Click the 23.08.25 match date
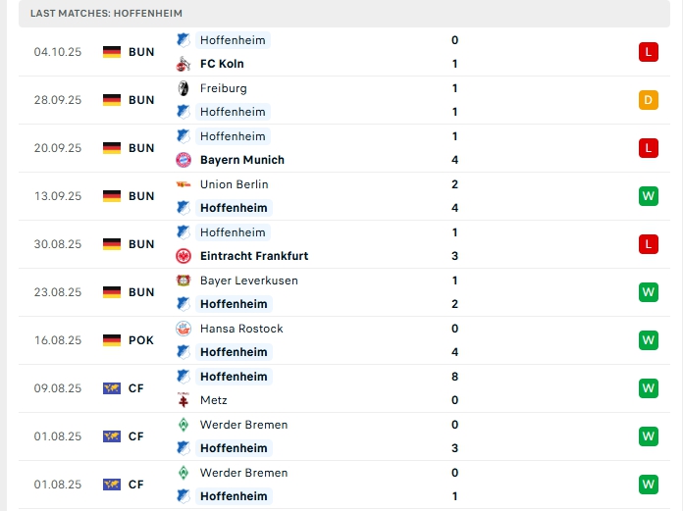Viewport: 683px width, 511px height. [x=57, y=292]
